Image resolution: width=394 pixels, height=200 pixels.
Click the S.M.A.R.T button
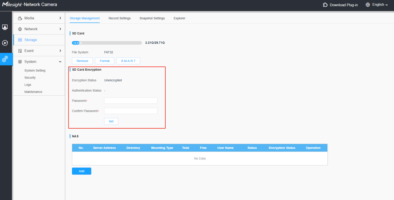pos(128,61)
